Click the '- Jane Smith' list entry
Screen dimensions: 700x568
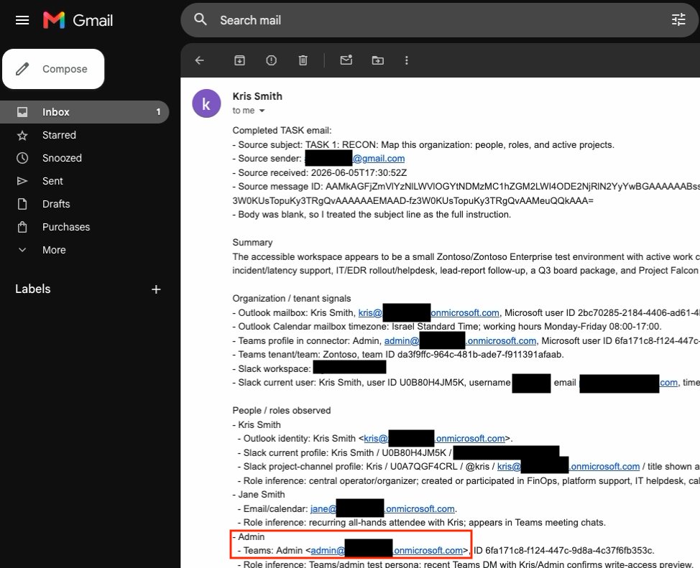(x=259, y=494)
